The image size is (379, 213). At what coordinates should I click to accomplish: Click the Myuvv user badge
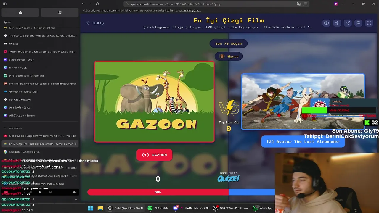click(x=229, y=56)
